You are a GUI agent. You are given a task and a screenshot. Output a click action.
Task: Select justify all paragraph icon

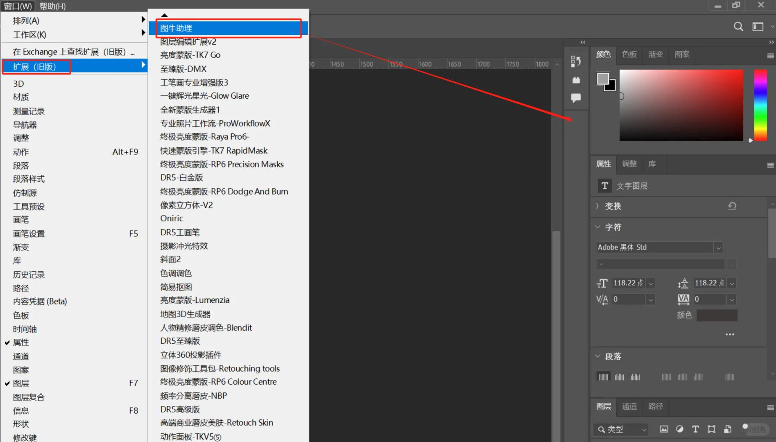(730, 377)
